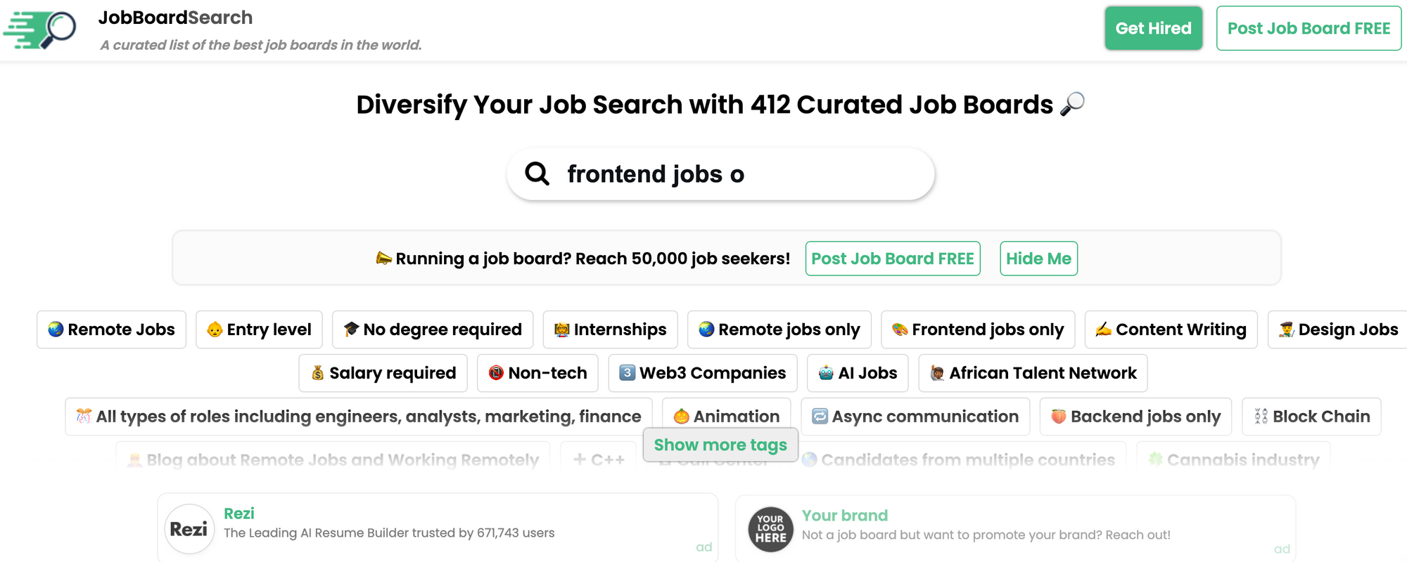Select the AI Jobs tag
Viewport: 1407px width, 562px height.
pos(858,373)
